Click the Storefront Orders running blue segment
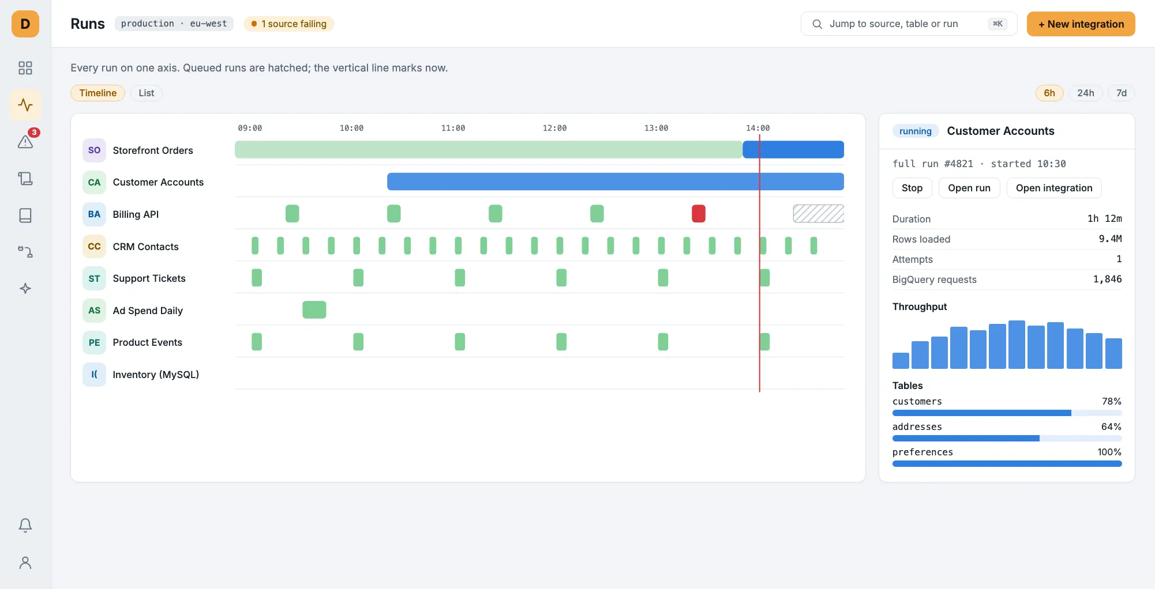This screenshot has height=589, width=1155. (793, 150)
